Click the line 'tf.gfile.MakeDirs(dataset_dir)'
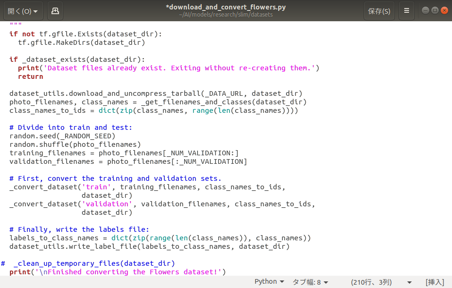This screenshot has height=288, width=452. [82, 42]
